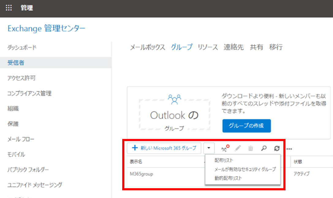Click the trash delete icon

251,148
